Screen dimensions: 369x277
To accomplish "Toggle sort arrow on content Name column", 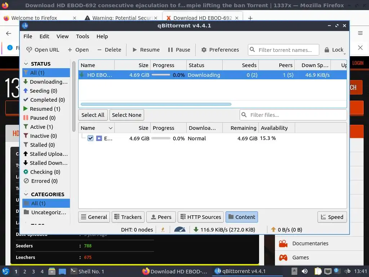I will click(110, 128).
